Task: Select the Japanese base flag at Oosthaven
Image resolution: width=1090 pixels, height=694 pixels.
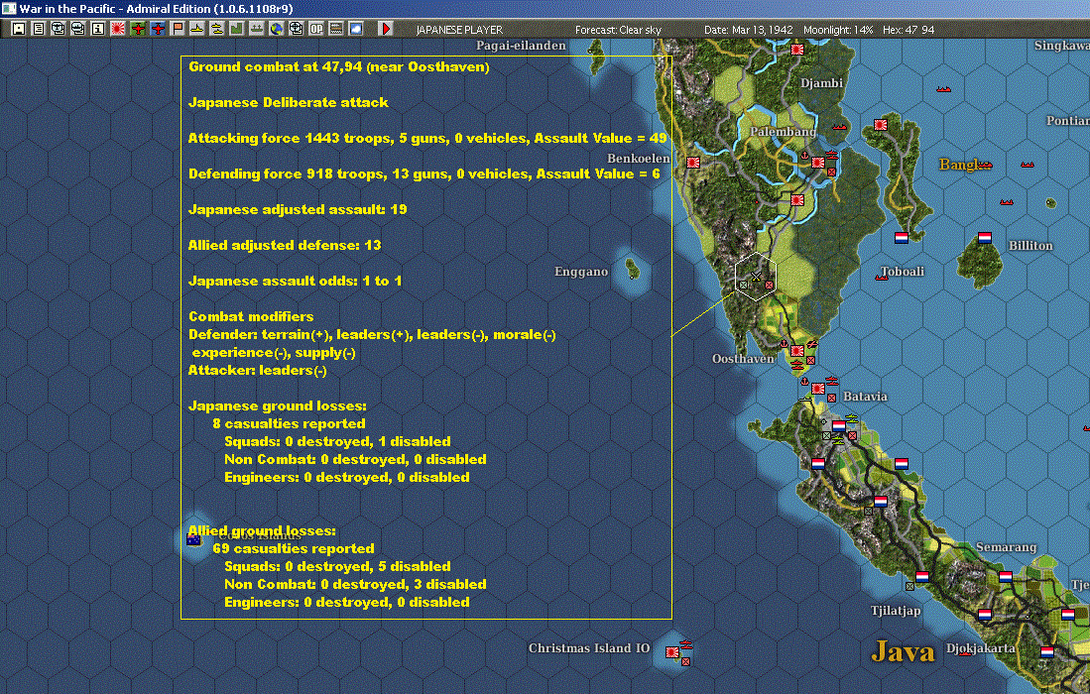Action: pyautogui.click(x=797, y=351)
